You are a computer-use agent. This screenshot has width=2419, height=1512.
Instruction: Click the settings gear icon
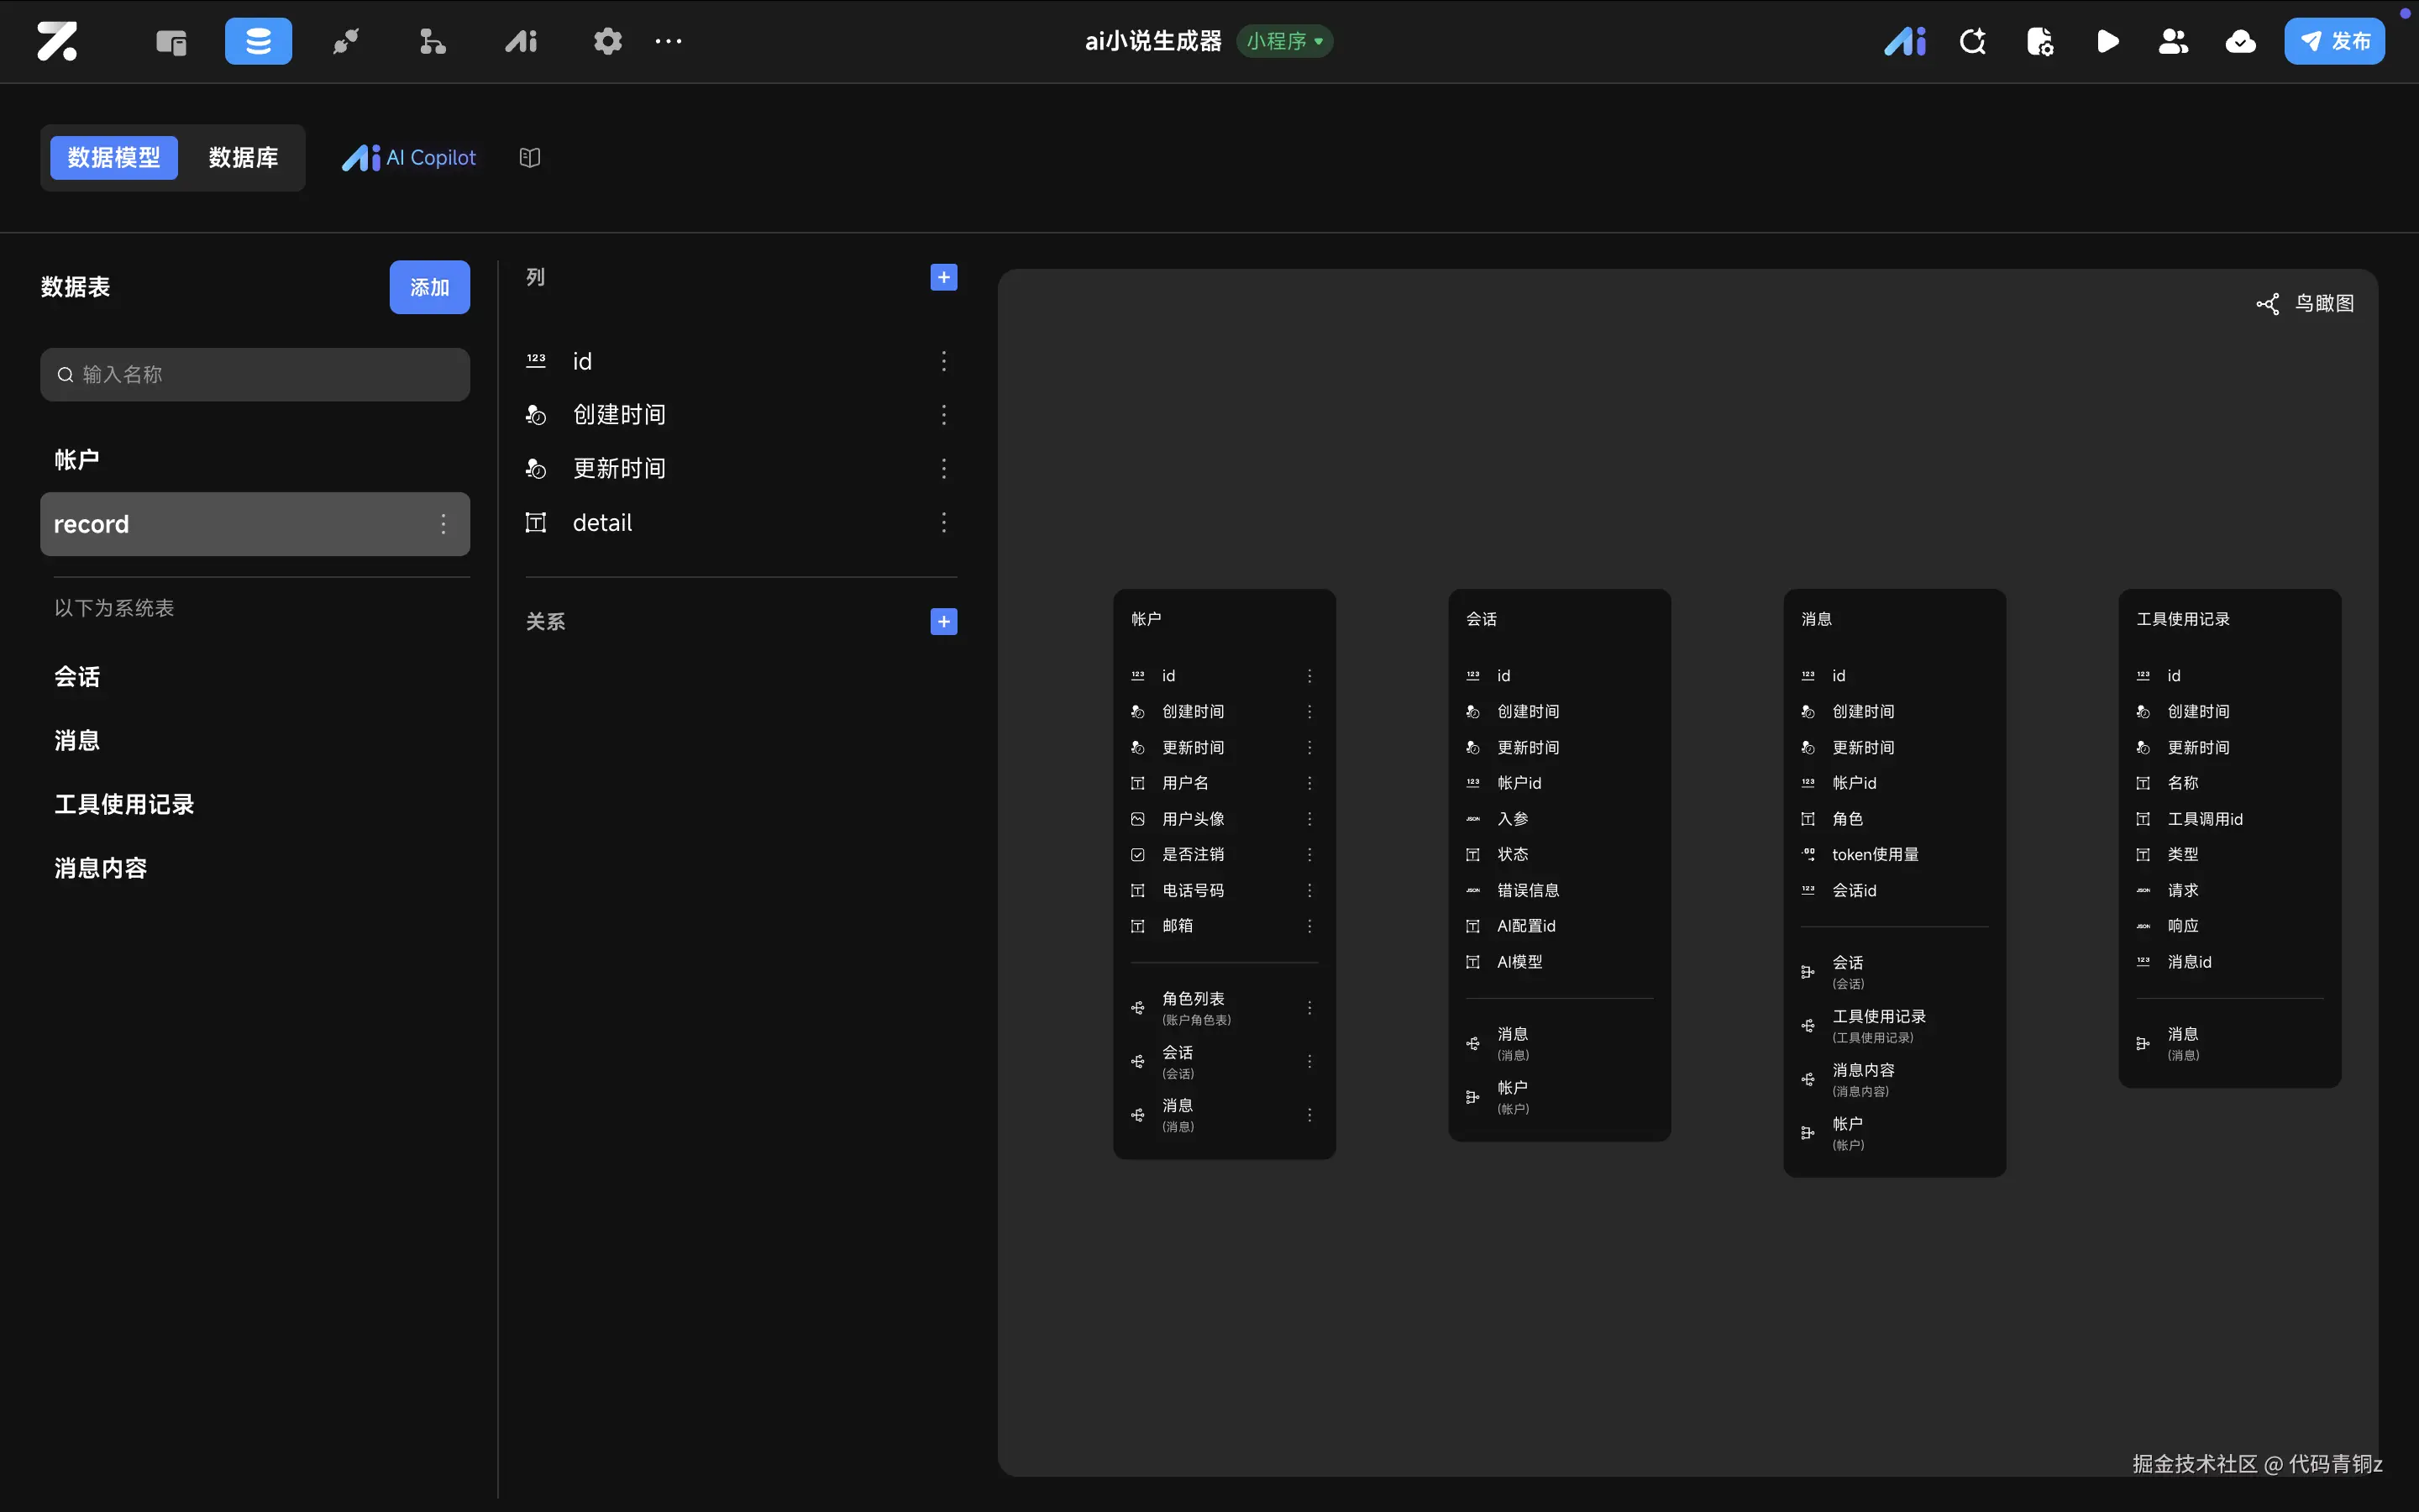coord(606,41)
